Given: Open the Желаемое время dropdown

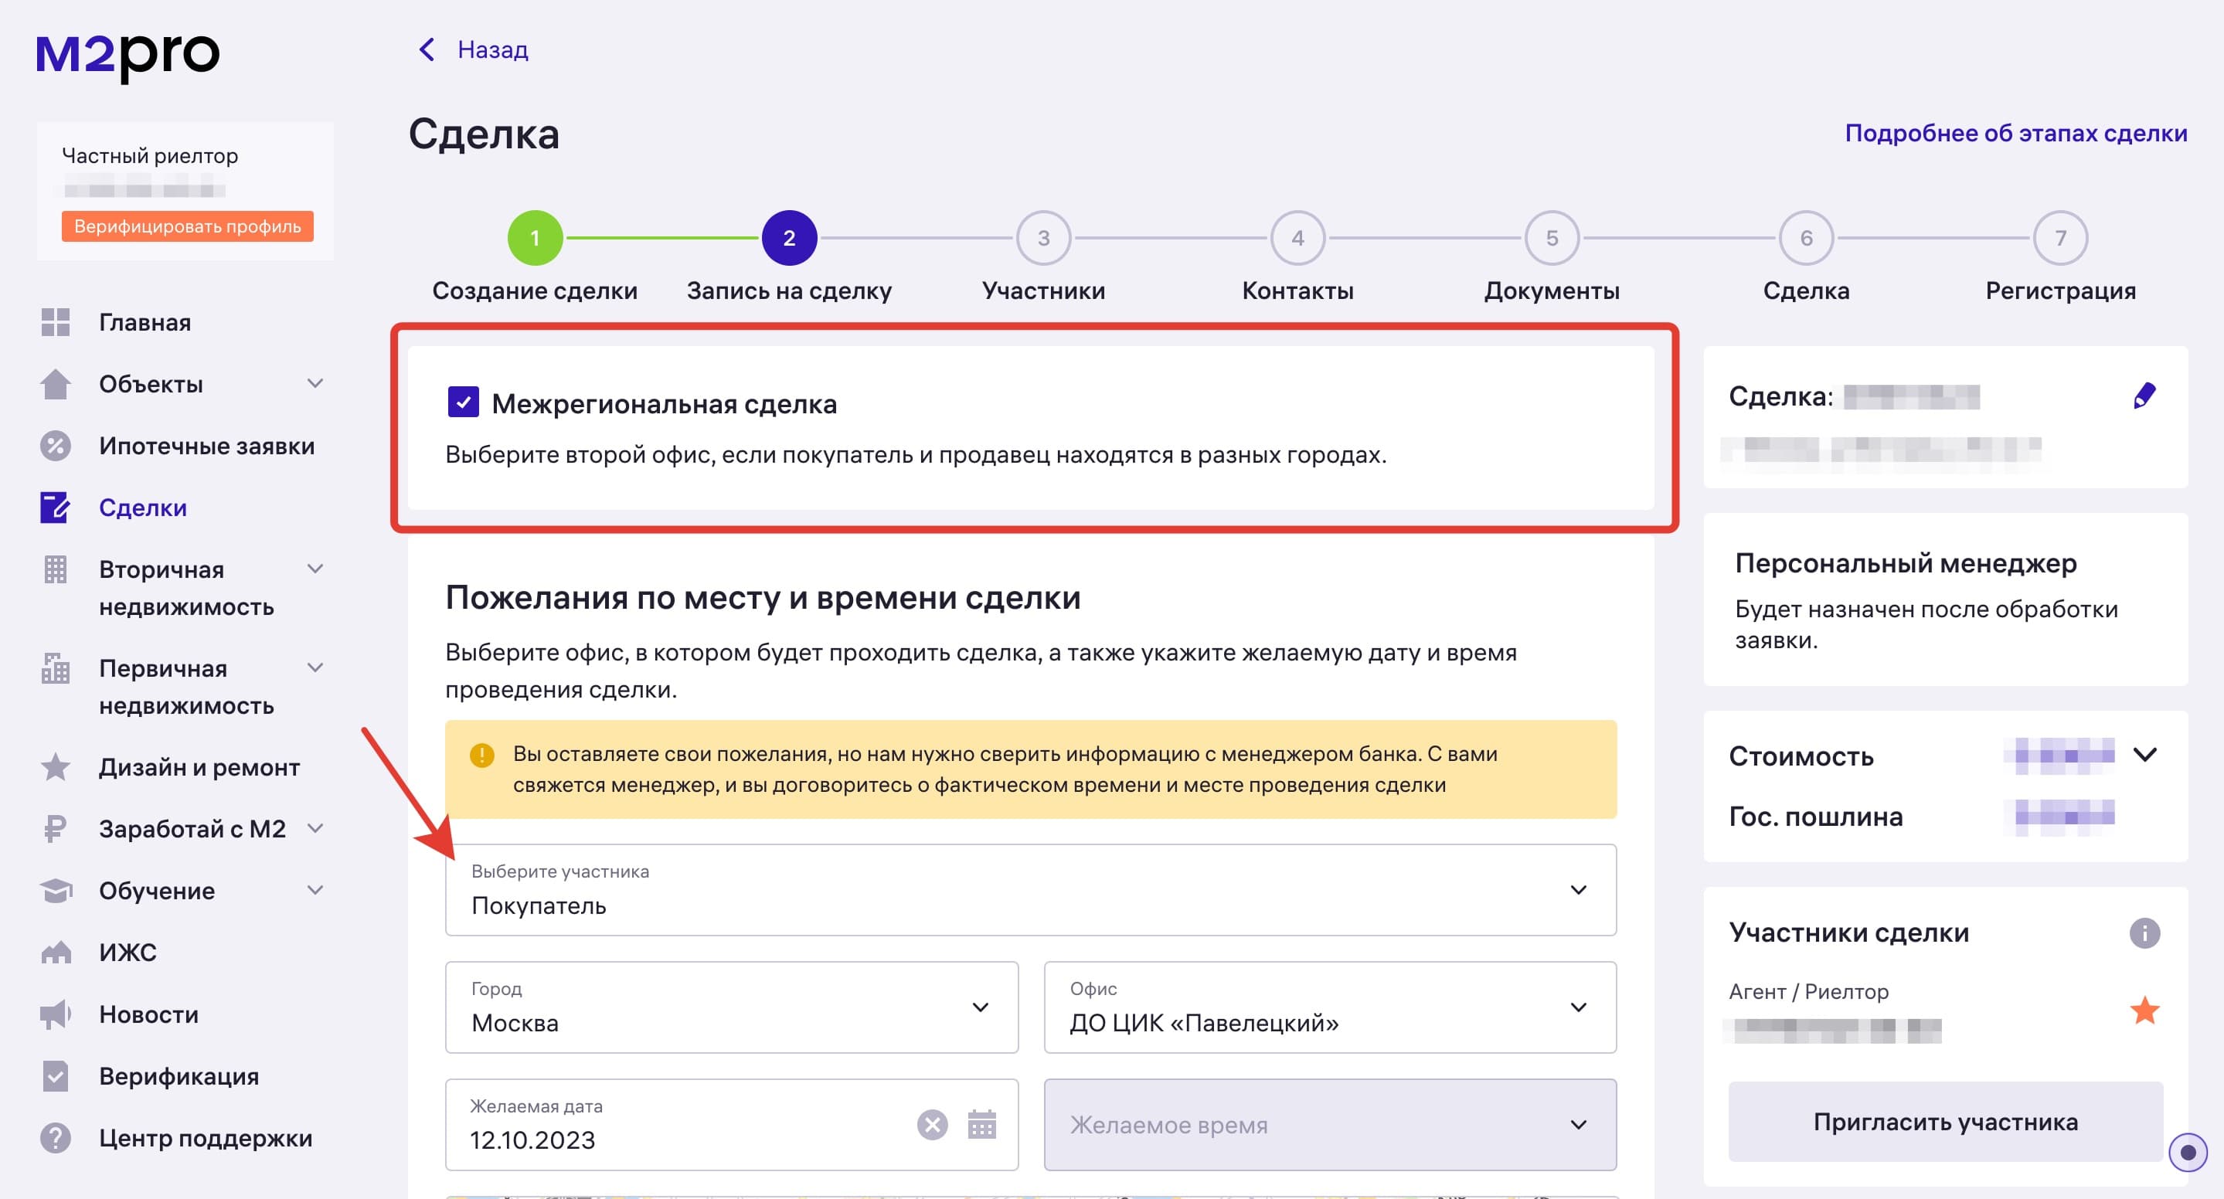Looking at the screenshot, I should pos(1330,1125).
